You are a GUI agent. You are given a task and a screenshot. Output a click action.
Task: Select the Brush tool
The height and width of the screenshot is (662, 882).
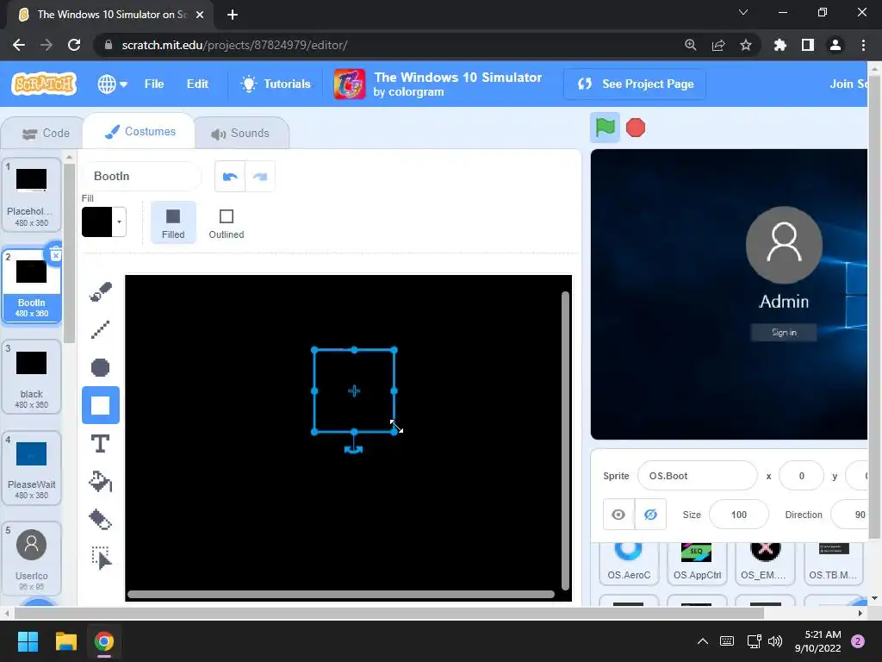(101, 291)
